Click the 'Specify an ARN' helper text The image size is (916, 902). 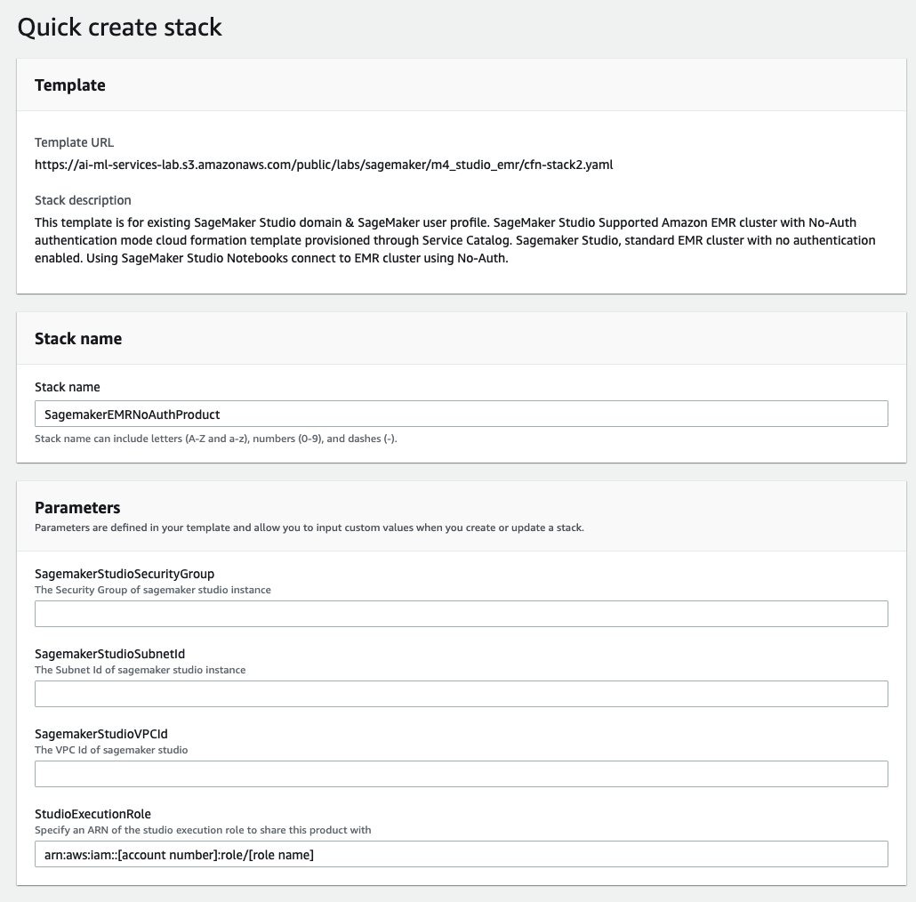pos(203,830)
